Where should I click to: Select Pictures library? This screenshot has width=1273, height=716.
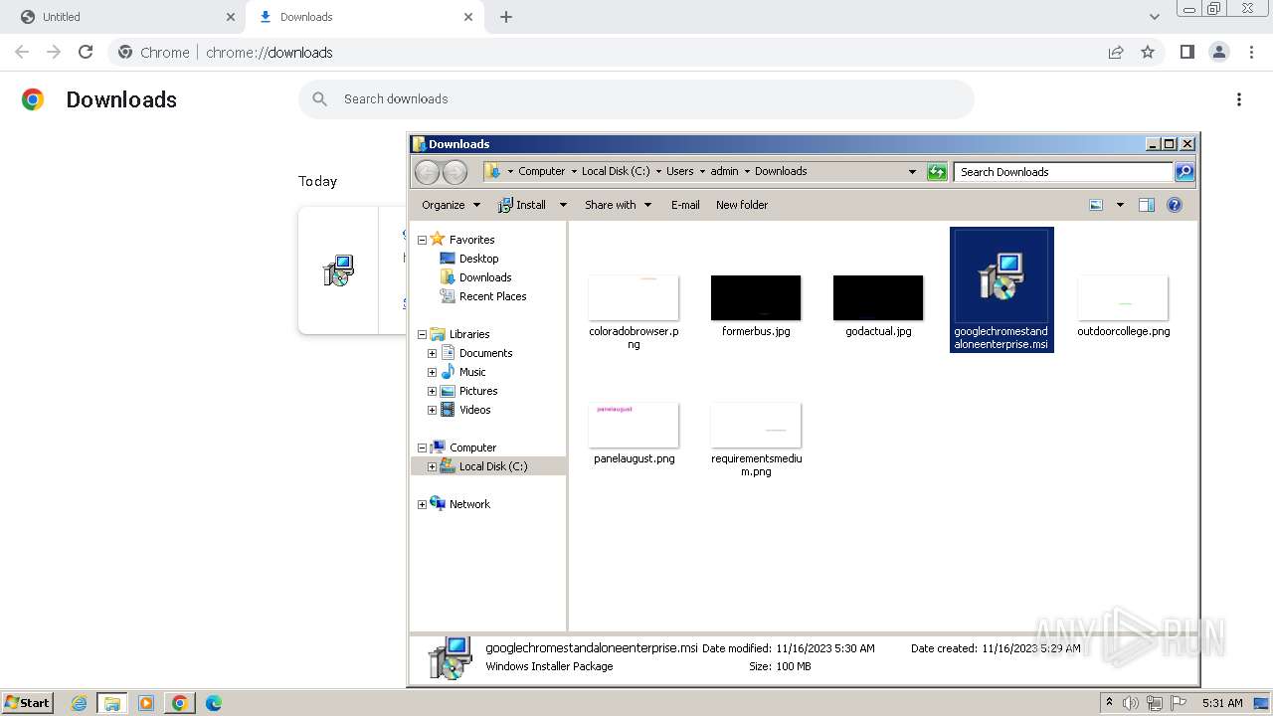click(x=478, y=391)
